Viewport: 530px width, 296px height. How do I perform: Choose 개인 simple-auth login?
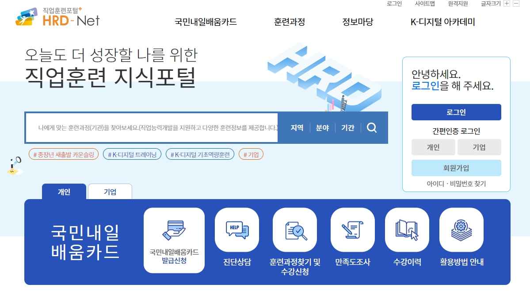(x=433, y=147)
